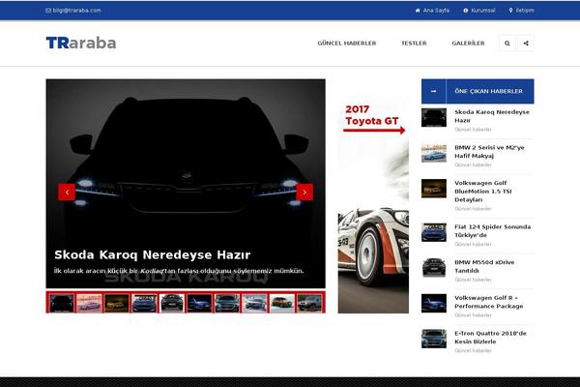Open Volkswagen Golf R Performance Package article

point(488,302)
